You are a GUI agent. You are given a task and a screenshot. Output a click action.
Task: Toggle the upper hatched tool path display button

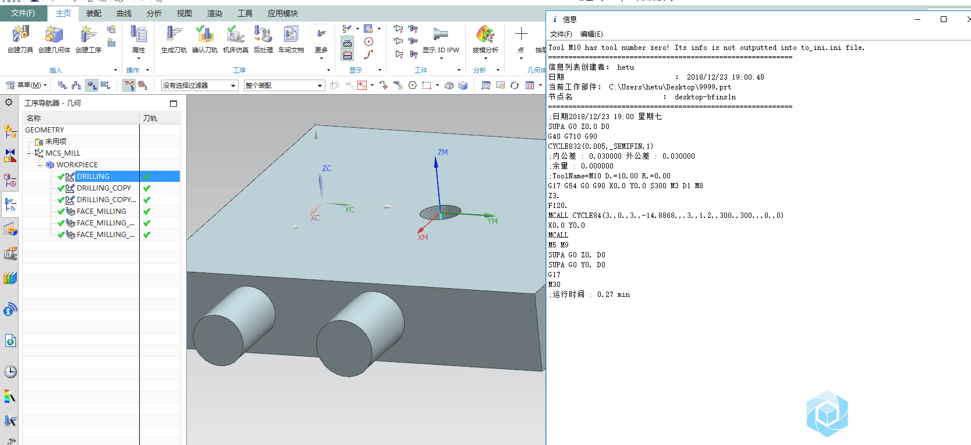pyautogui.click(x=348, y=43)
